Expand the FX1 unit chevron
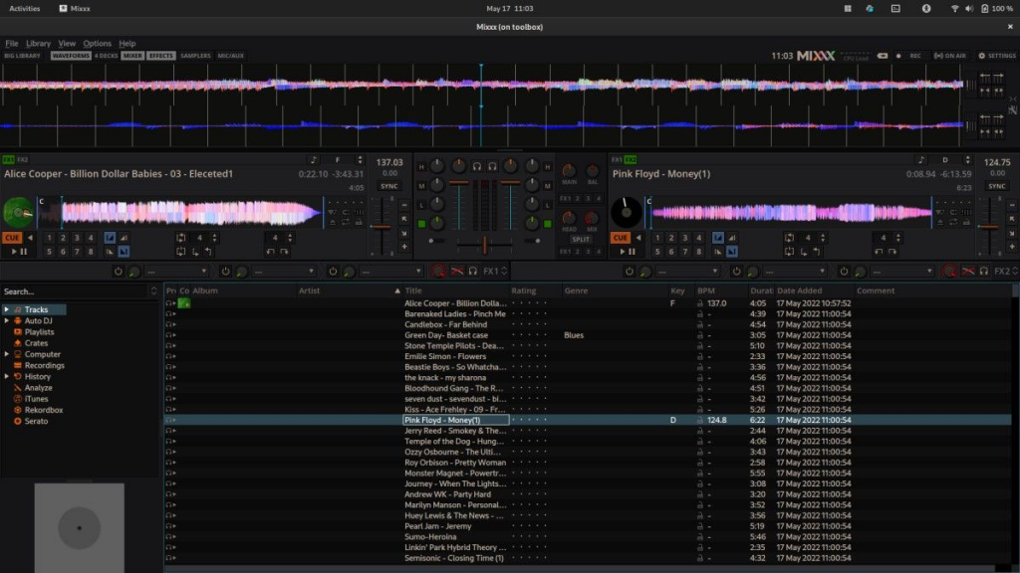This screenshot has width=1020, height=573. pyautogui.click(x=504, y=271)
